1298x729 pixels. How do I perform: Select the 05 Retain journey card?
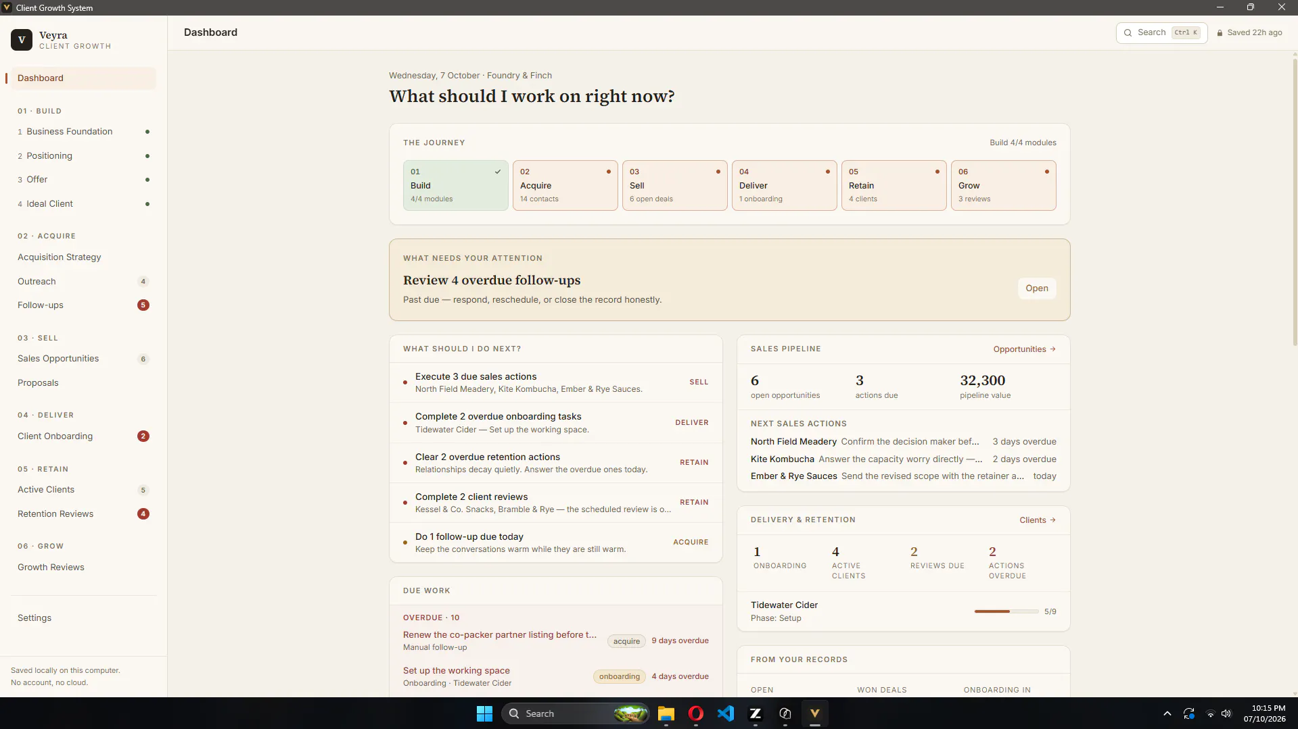click(894, 185)
